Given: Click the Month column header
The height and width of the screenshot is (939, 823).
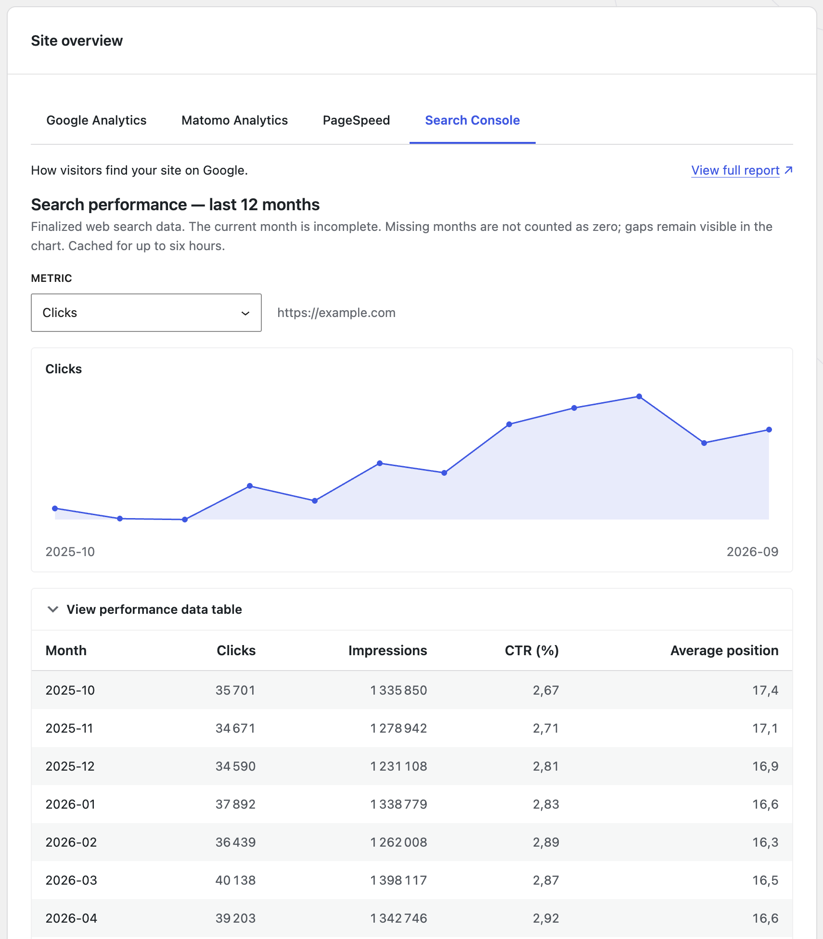Looking at the screenshot, I should pos(66,650).
